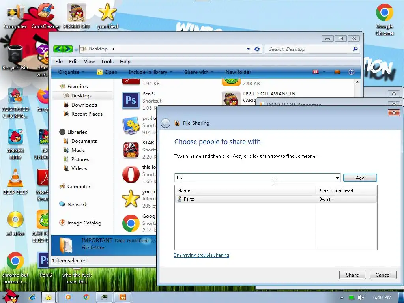The height and width of the screenshot is (303, 404).
Task: Open the 'Share with' dropdown
Action: point(199,72)
